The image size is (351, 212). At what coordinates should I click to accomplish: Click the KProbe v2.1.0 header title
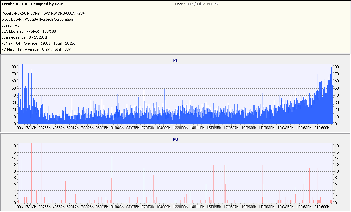(32, 4)
